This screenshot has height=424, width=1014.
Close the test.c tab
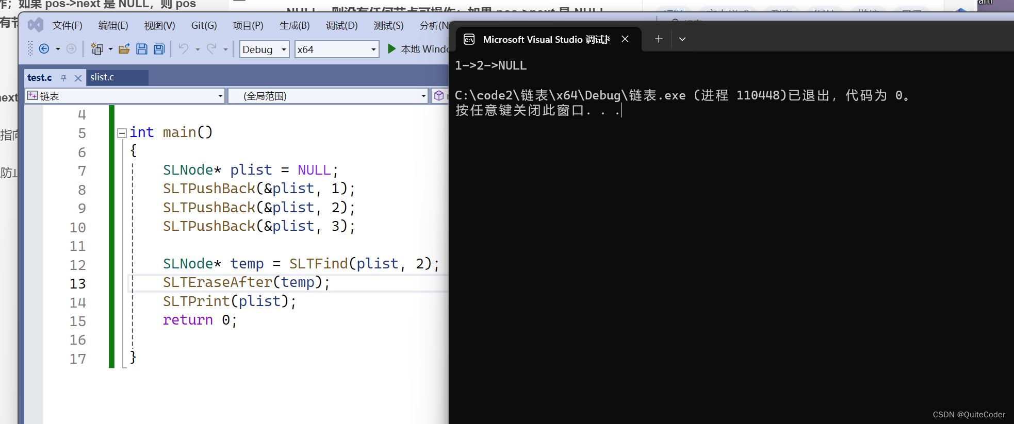pyautogui.click(x=78, y=78)
